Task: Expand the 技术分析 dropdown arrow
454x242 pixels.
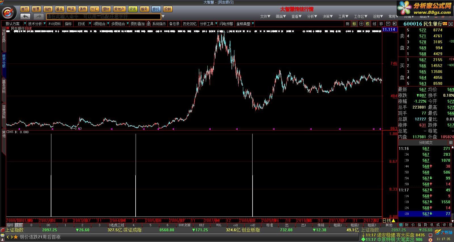Action: tap(45, 24)
